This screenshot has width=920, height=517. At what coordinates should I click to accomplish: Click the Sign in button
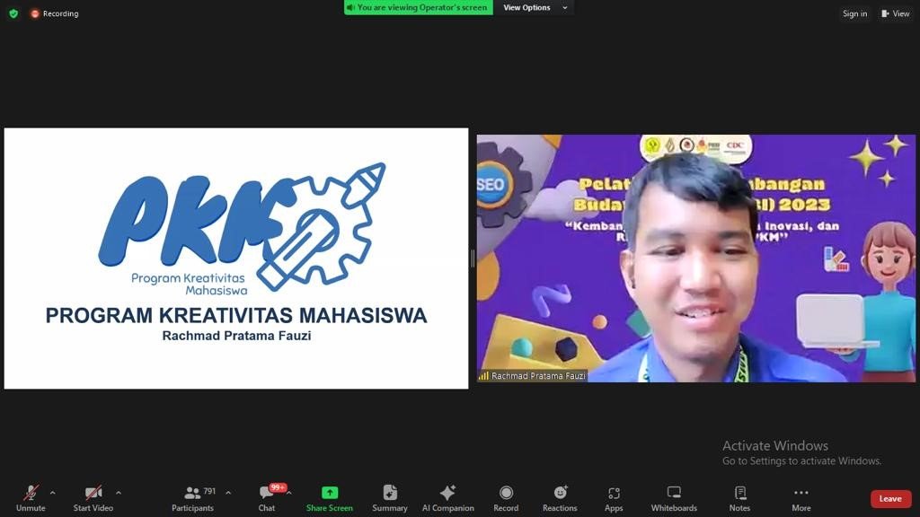854,13
